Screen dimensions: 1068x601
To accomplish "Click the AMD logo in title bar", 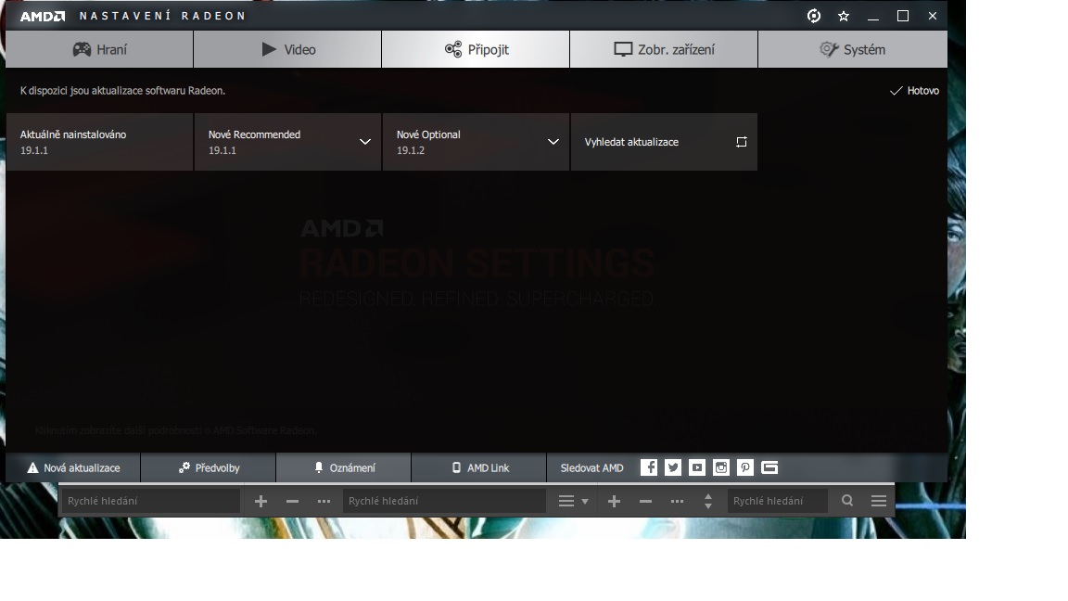I will click(x=43, y=16).
